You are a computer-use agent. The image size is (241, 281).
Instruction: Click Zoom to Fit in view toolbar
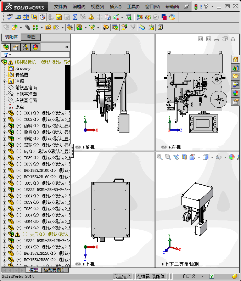159,157
